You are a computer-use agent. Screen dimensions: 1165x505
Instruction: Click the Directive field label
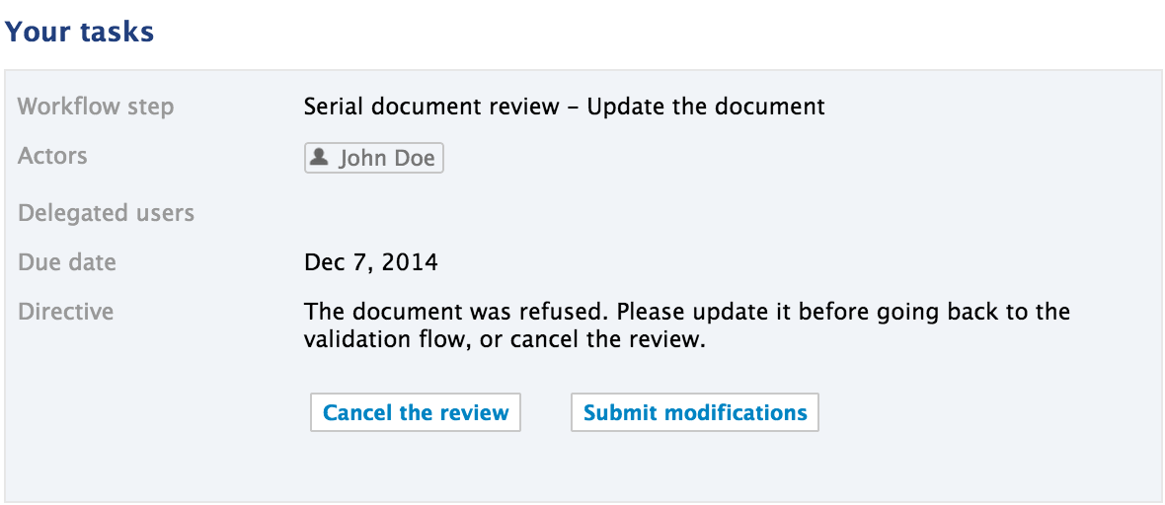point(65,312)
